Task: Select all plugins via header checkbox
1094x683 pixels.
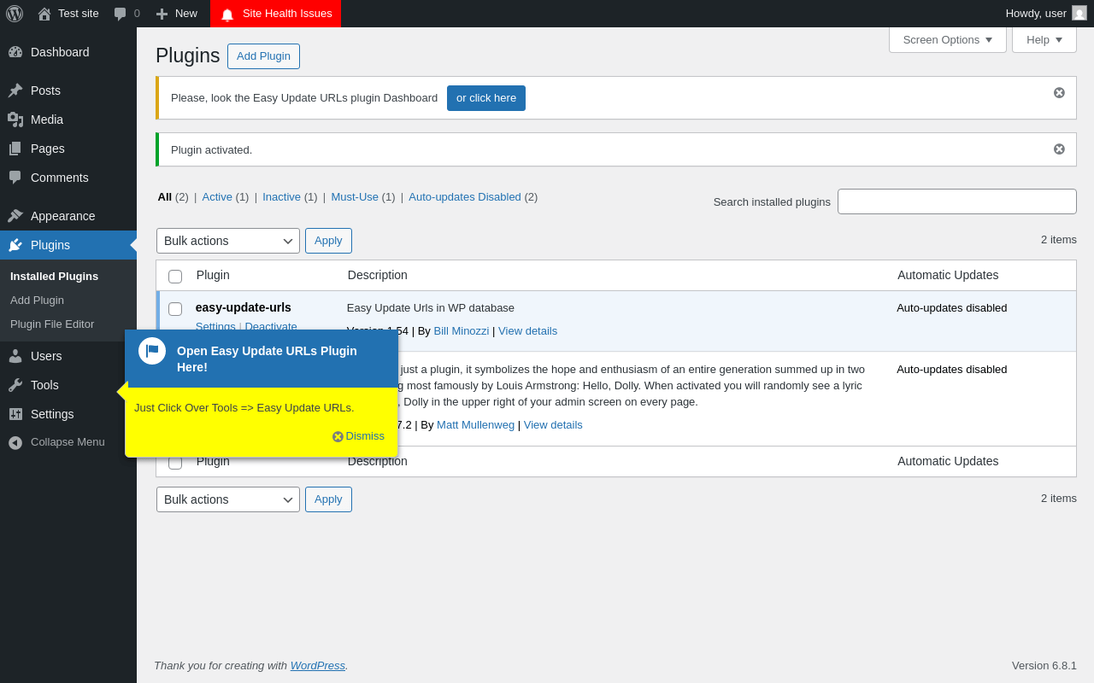Action: click(175, 277)
